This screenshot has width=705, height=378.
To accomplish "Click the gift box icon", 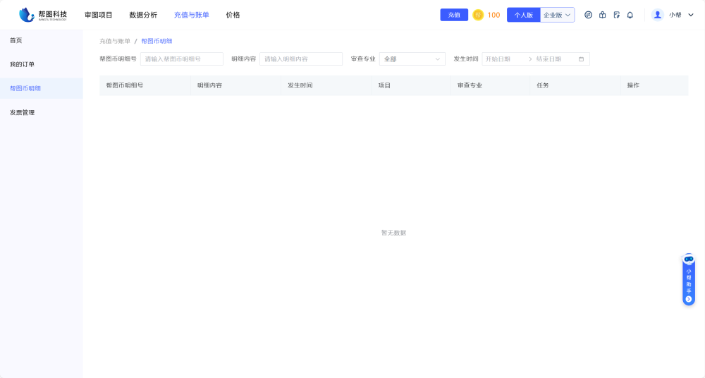I will point(602,15).
